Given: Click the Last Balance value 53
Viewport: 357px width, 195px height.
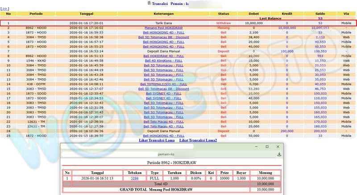Looking at the screenshot, I should coord(320,18).
